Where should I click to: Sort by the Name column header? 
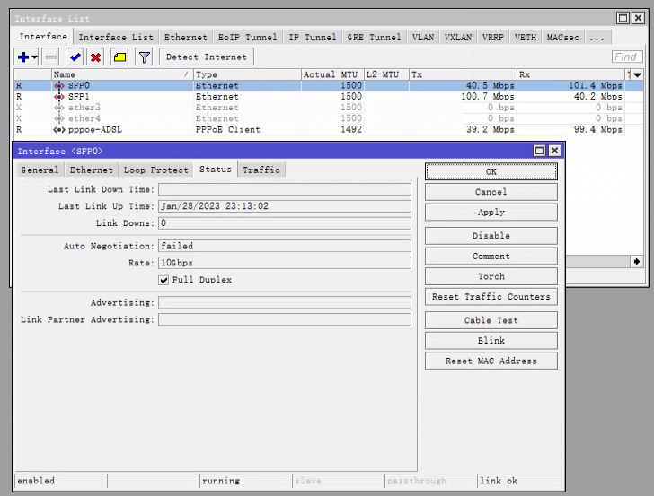[x=122, y=74]
